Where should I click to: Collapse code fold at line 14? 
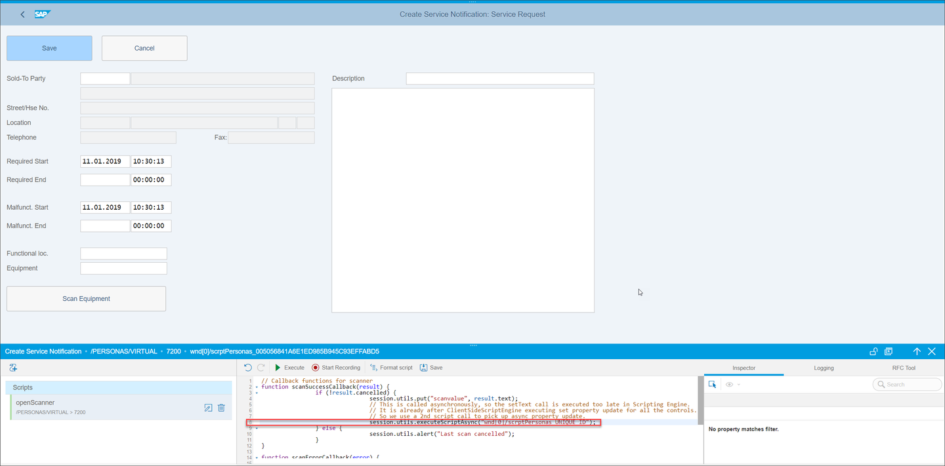[257, 457]
